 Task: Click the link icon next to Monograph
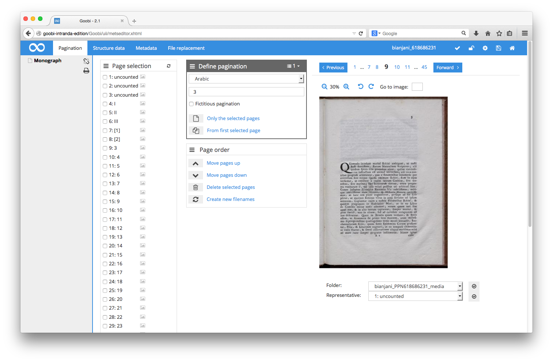point(86,61)
